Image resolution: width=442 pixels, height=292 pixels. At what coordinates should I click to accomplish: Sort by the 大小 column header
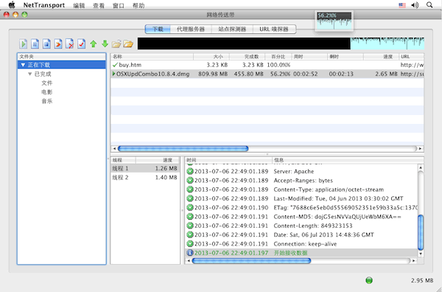coord(211,57)
